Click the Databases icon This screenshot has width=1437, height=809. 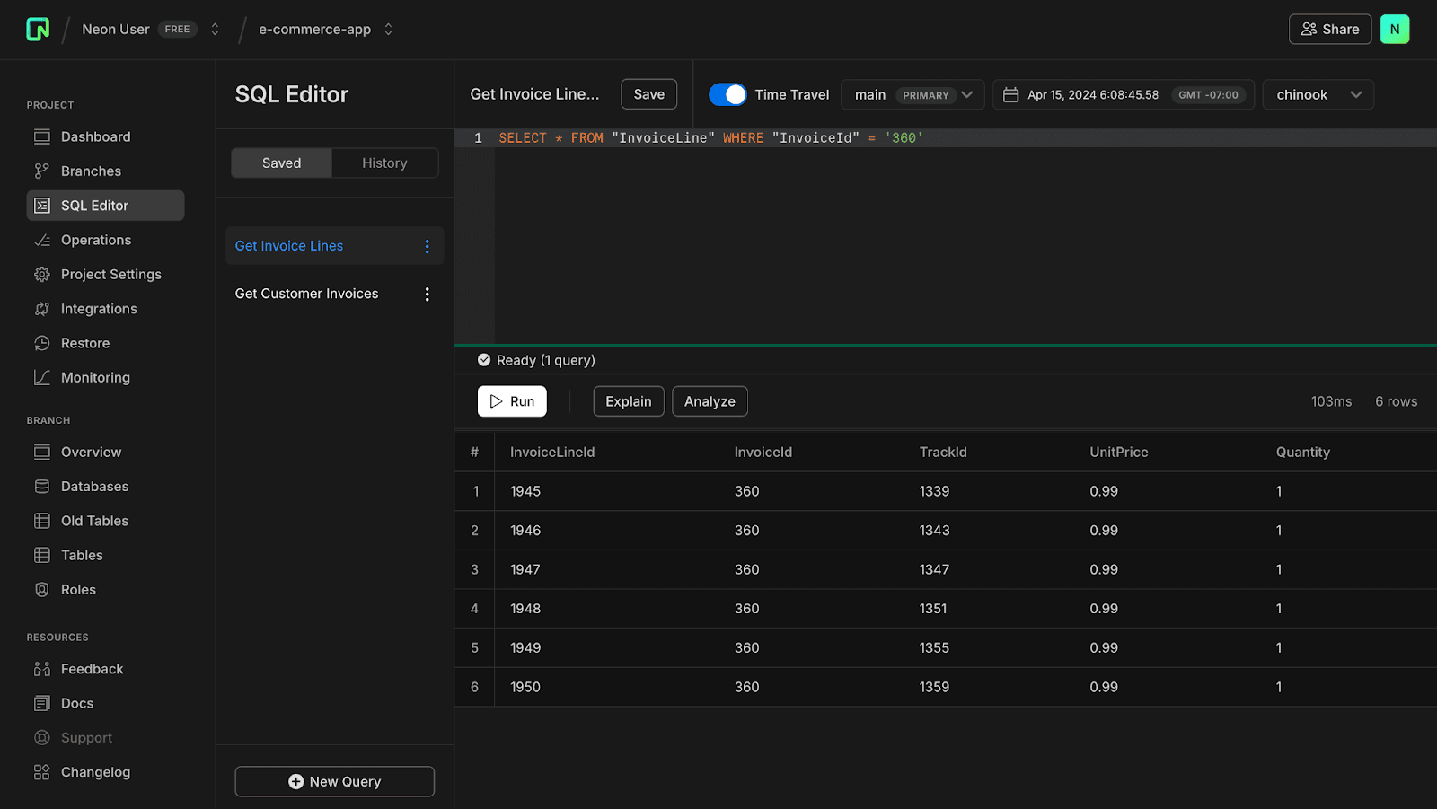pos(42,487)
